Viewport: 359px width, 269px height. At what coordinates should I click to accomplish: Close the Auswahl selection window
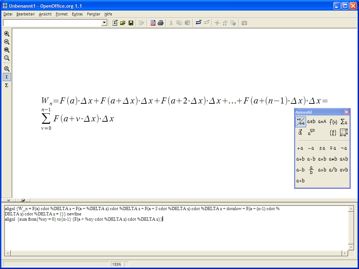[346, 112]
